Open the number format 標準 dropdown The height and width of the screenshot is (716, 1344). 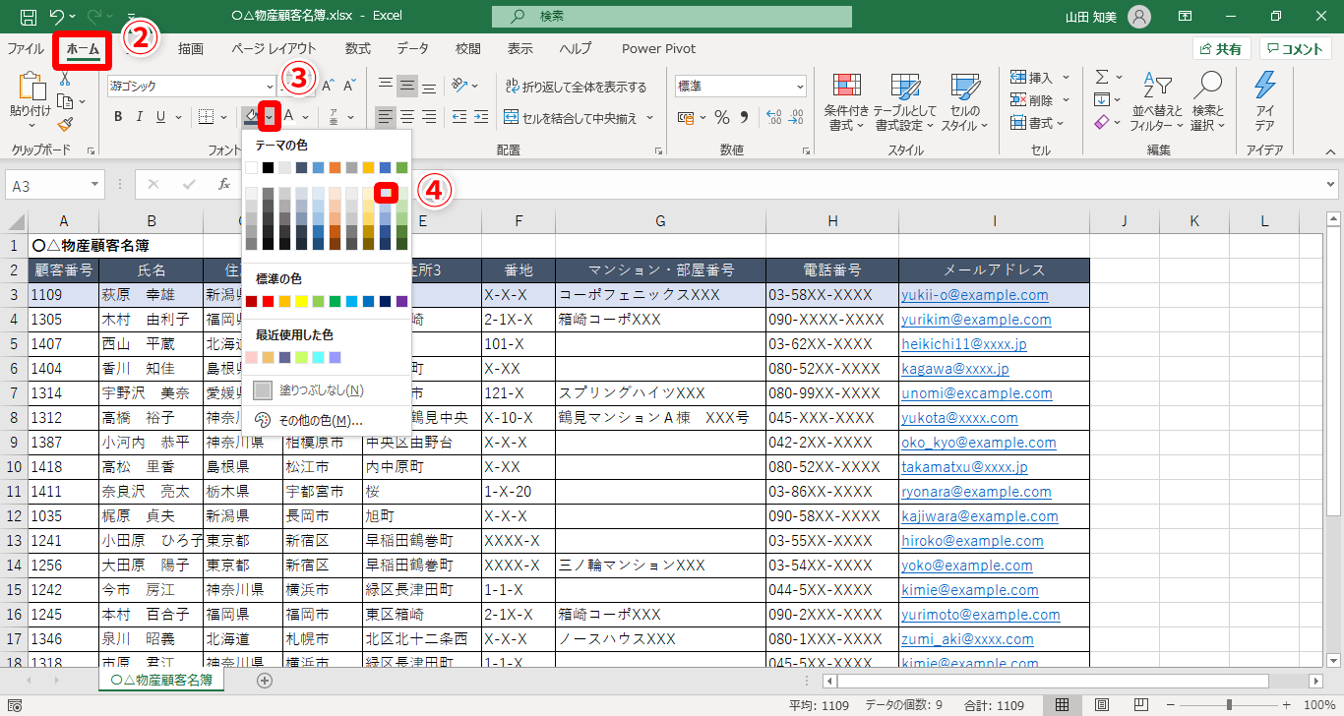[x=799, y=87]
